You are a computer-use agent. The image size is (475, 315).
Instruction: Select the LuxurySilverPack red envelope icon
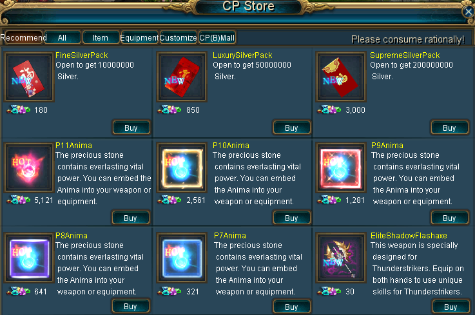pyautogui.click(x=182, y=77)
